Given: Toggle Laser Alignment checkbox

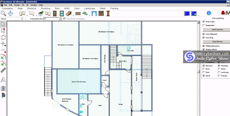Looking at the screenshot, I should coord(204,34).
